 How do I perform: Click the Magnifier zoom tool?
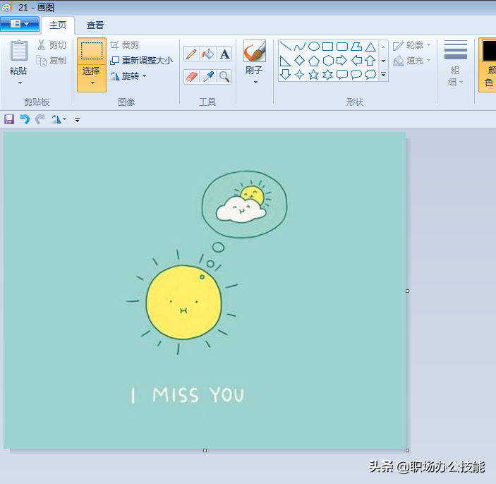224,76
